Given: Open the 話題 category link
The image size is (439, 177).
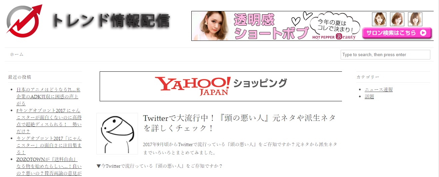Looking at the screenshot, I should click(369, 97).
